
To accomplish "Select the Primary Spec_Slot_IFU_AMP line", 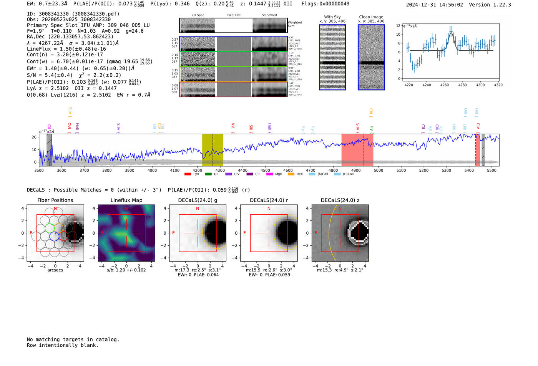I will (x=88, y=25).
